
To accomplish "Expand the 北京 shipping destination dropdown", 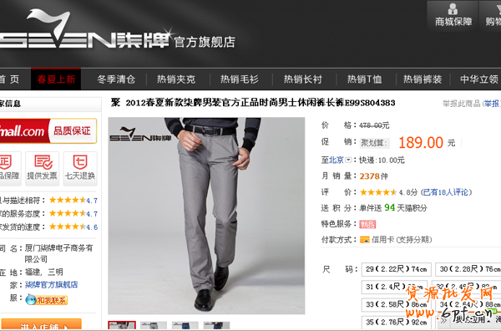I will [x=348, y=160].
